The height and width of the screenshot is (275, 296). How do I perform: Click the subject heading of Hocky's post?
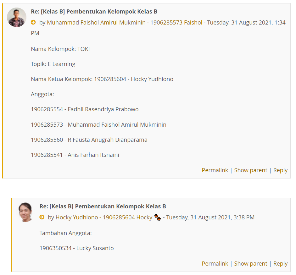pos(103,206)
